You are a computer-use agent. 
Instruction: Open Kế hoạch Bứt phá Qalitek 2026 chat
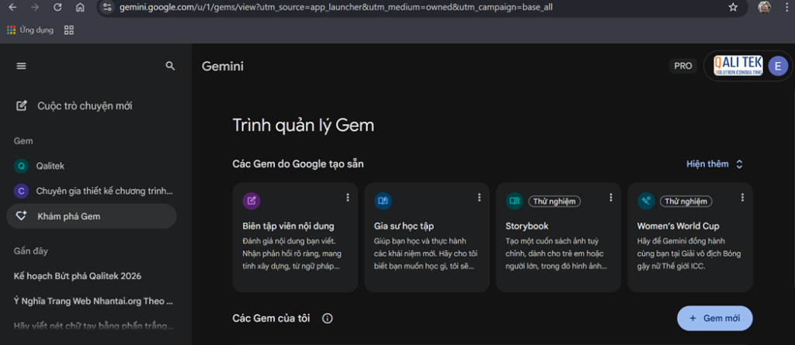78,276
